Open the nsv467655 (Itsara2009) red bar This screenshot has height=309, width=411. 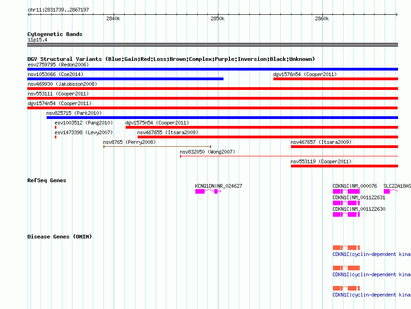pyautogui.click(x=268, y=137)
